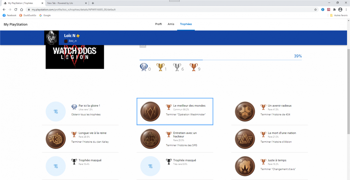Open the 'Autres favoris' bookmarks folder
Screen dimensions: 350x180
point(339,15)
